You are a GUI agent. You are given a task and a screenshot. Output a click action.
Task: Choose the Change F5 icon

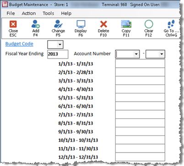point(58,24)
